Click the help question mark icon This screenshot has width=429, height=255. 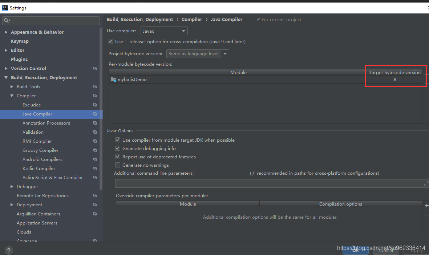click(9, 250)
